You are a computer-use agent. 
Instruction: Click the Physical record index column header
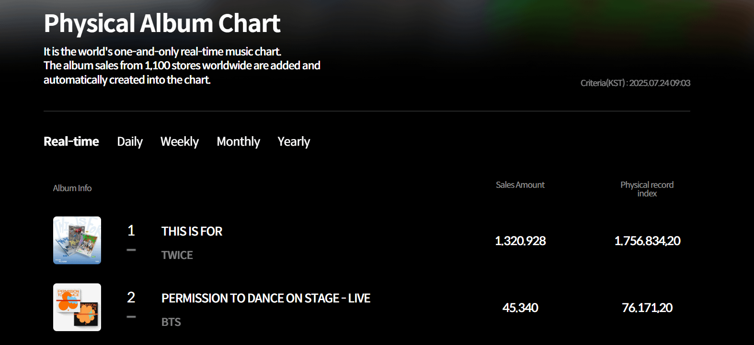pyautogui.click(x=647, y=189)
